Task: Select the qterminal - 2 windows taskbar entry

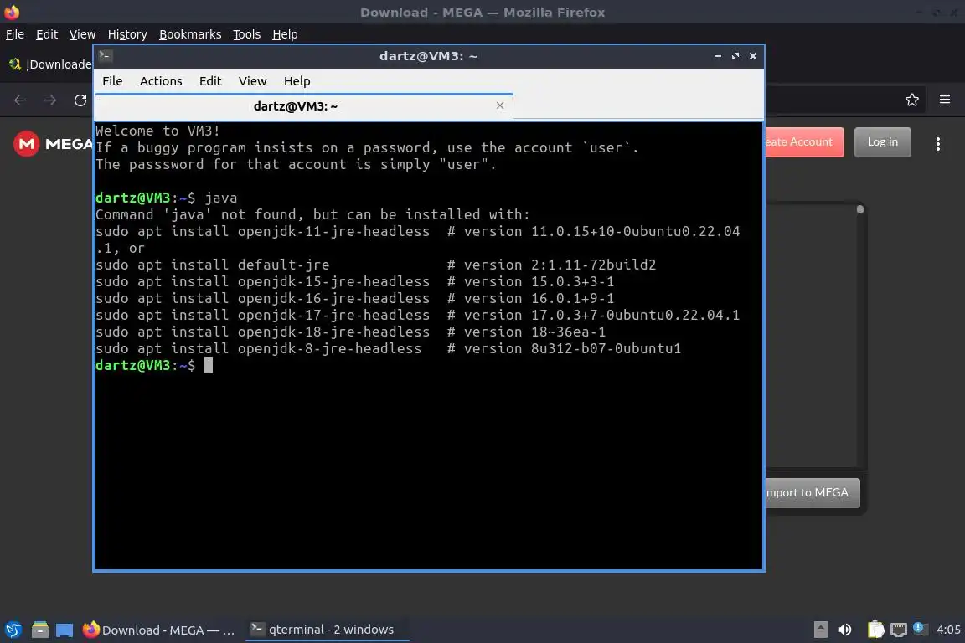Action: pos(327,630)
